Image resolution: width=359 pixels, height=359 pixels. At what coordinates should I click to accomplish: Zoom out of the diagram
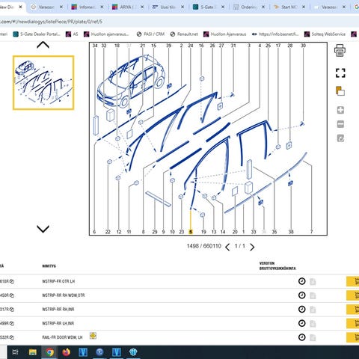[340, 124]
